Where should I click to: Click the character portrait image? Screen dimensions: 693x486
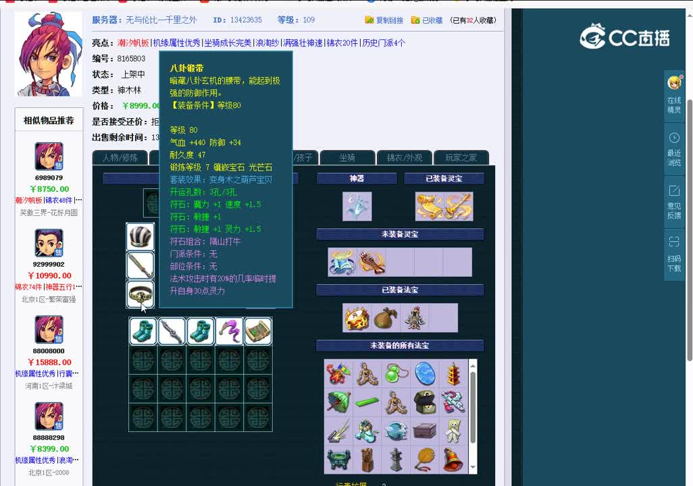[x=49, y=54]
